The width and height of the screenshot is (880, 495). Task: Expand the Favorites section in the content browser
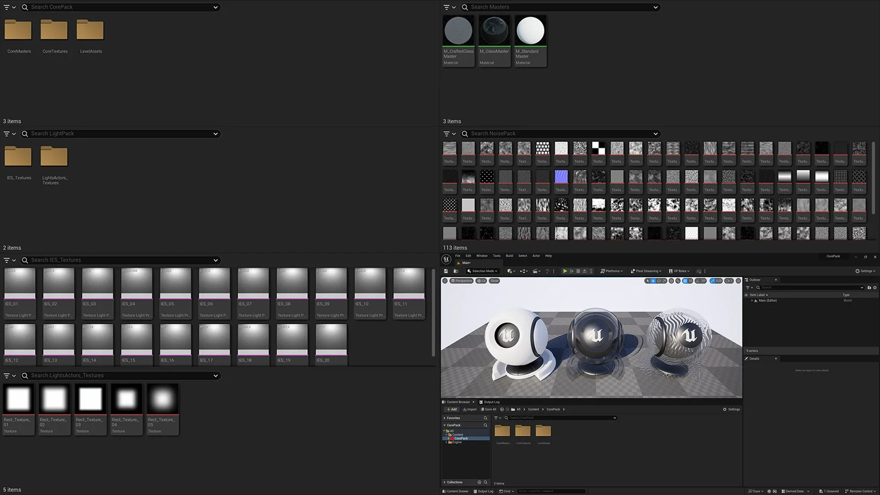(445, 418)
